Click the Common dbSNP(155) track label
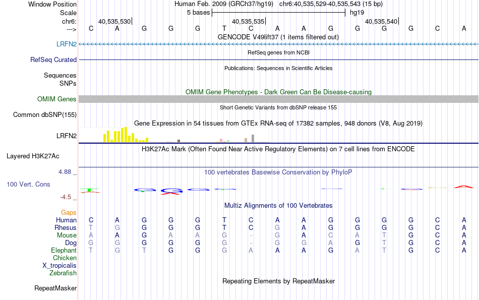The image size is (479, 300). coord(45,114)
